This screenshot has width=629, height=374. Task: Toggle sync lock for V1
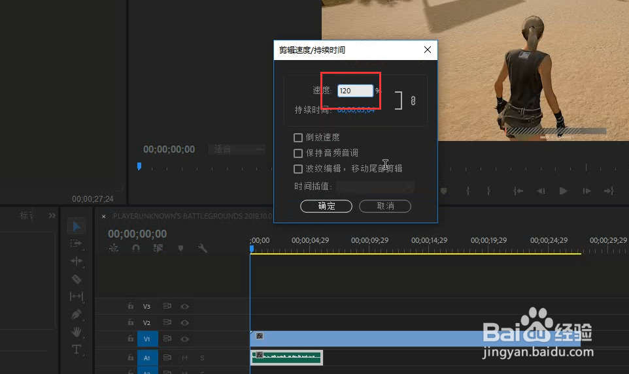coord(167,339)
